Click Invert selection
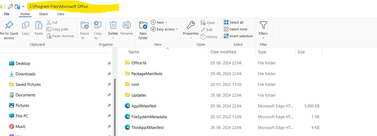This screenshot has height=136, width=377. (x=238, y=36)
